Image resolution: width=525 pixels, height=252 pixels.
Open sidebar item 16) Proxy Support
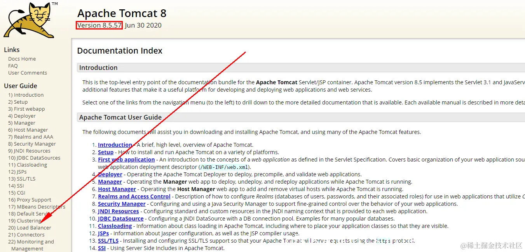(30, 200)
